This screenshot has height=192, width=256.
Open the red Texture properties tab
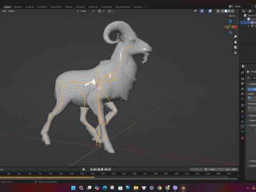point(242,138)
